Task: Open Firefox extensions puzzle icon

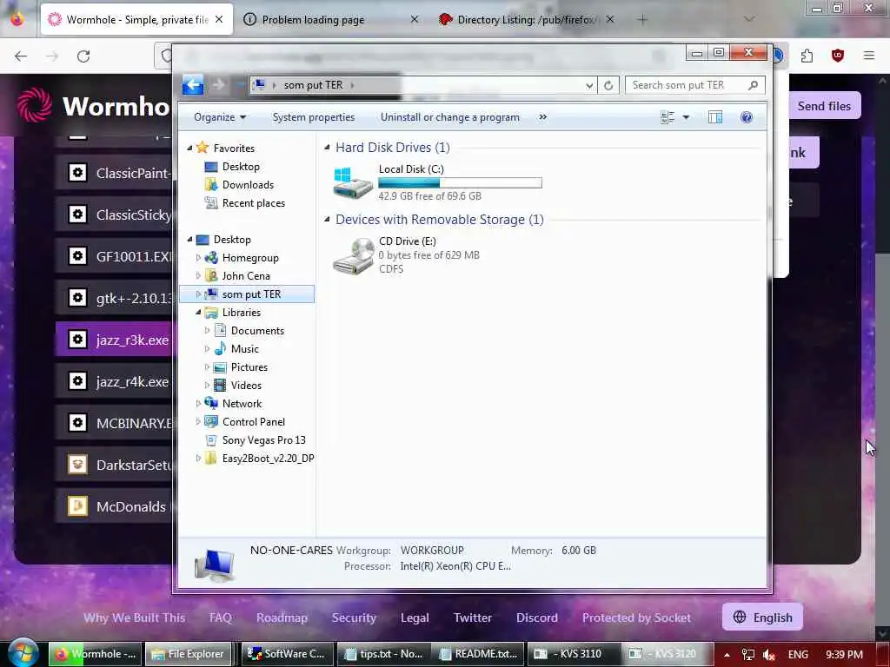Action: pos(807,56)
